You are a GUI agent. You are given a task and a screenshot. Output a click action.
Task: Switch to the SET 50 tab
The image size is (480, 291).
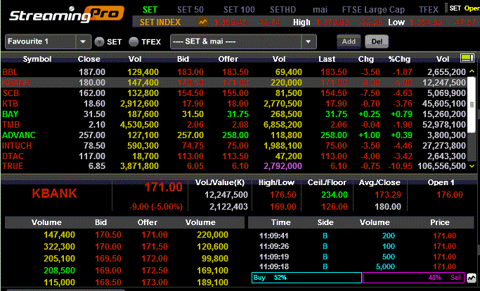tap(190, 9)
